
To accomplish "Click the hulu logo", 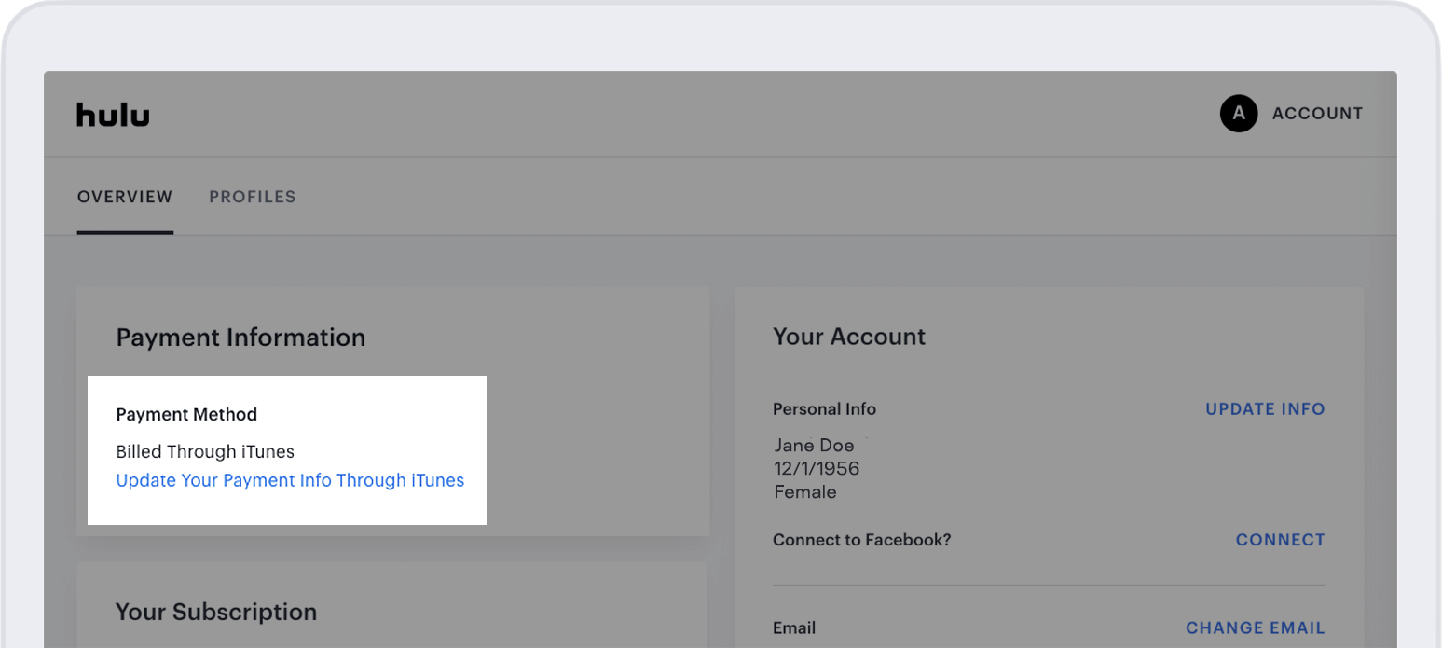I will pos(113,115).
